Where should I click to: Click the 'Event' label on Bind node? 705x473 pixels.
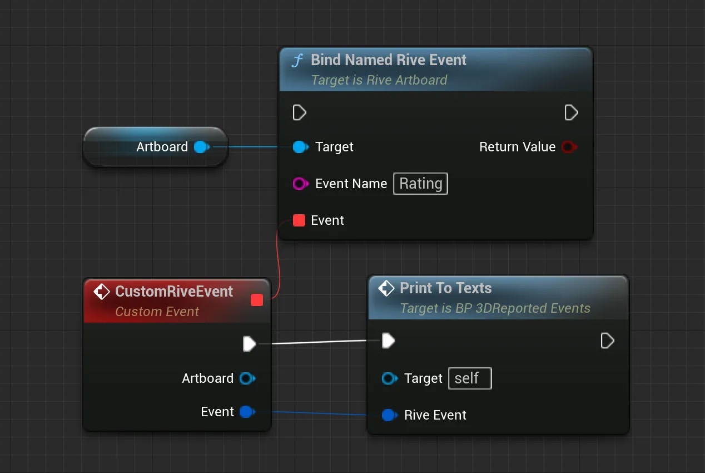pos(327,220)
